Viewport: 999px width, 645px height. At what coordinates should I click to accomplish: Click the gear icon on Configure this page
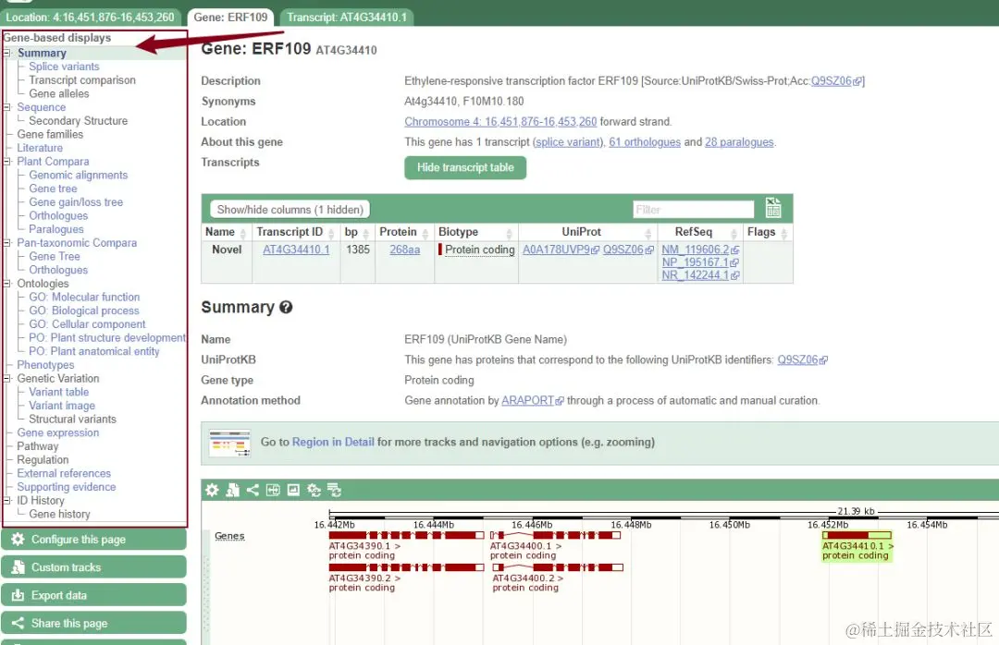[x=18, y=540]
